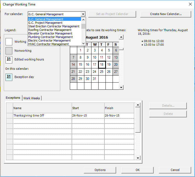Pick Roofing Contractor Management calendar option
This screenshot has height=177, width=195.
tap(50, 30)
